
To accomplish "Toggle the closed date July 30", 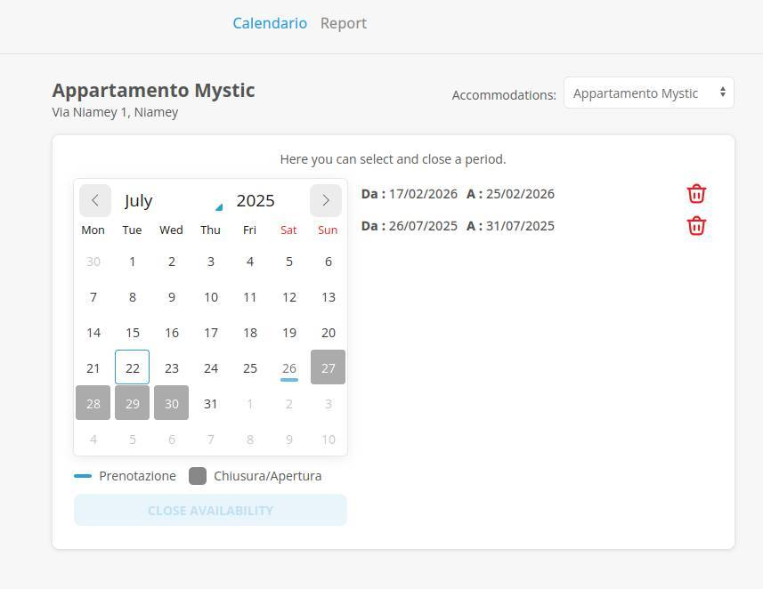I will pyautogui.click(x=172, y=403).
